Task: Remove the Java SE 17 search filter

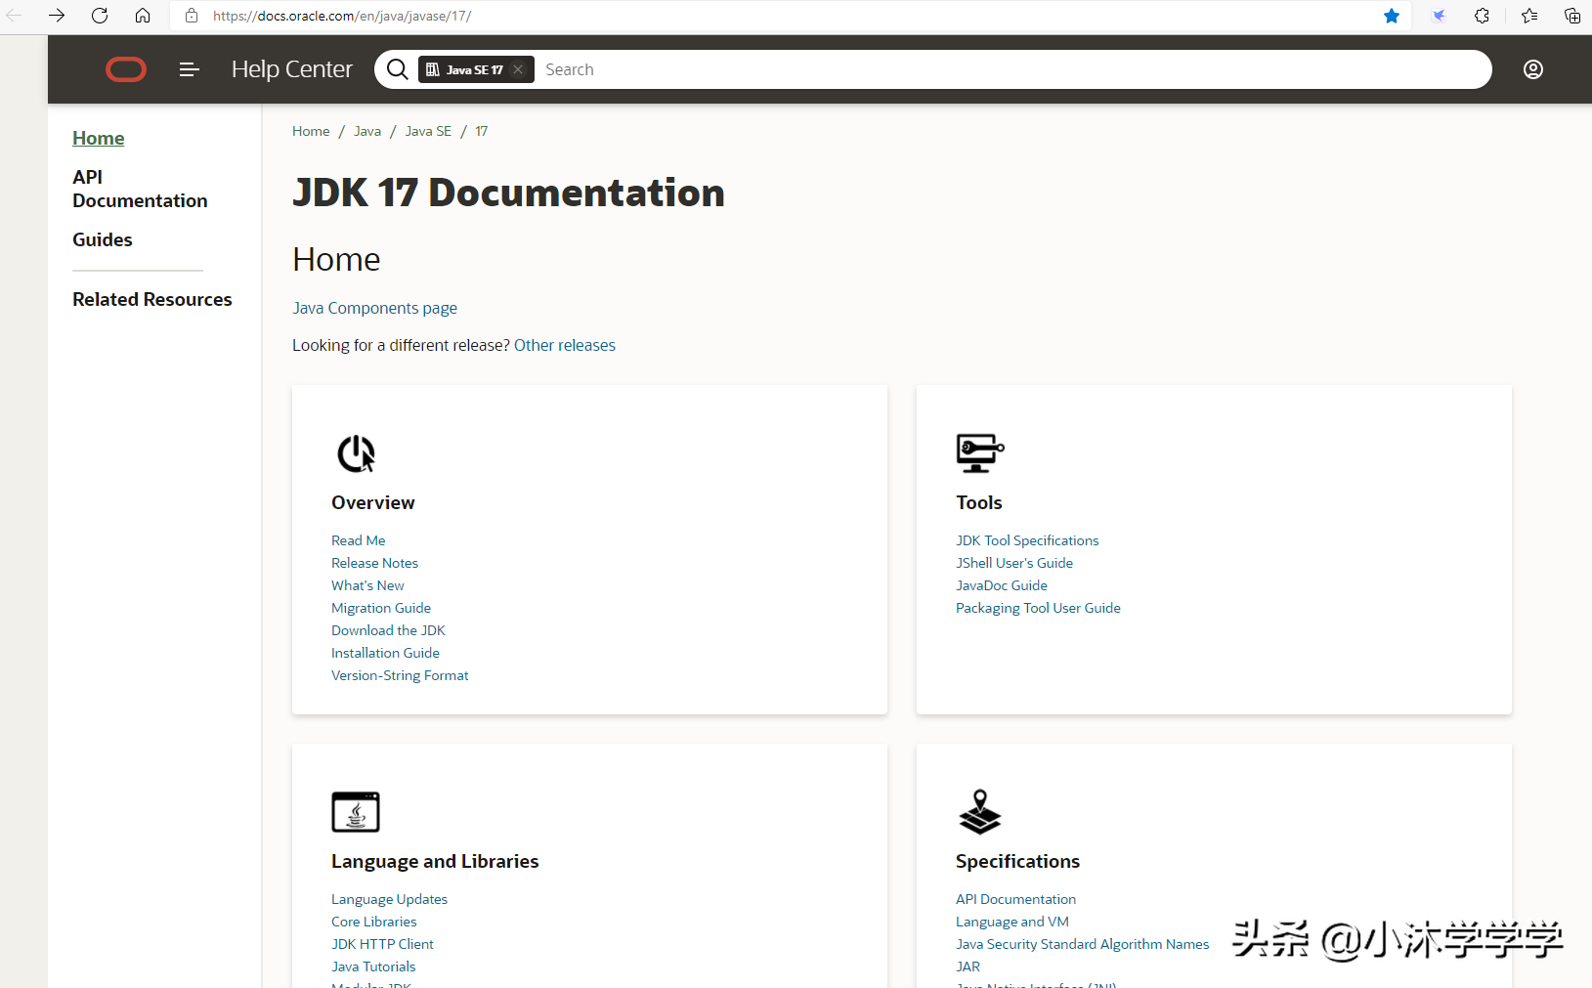Action: [518, 69]
